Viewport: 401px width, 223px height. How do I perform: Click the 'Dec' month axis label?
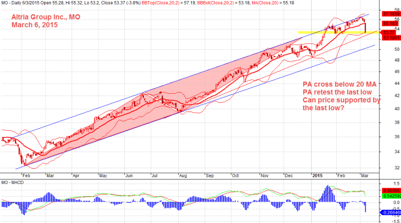click(289, 176)
